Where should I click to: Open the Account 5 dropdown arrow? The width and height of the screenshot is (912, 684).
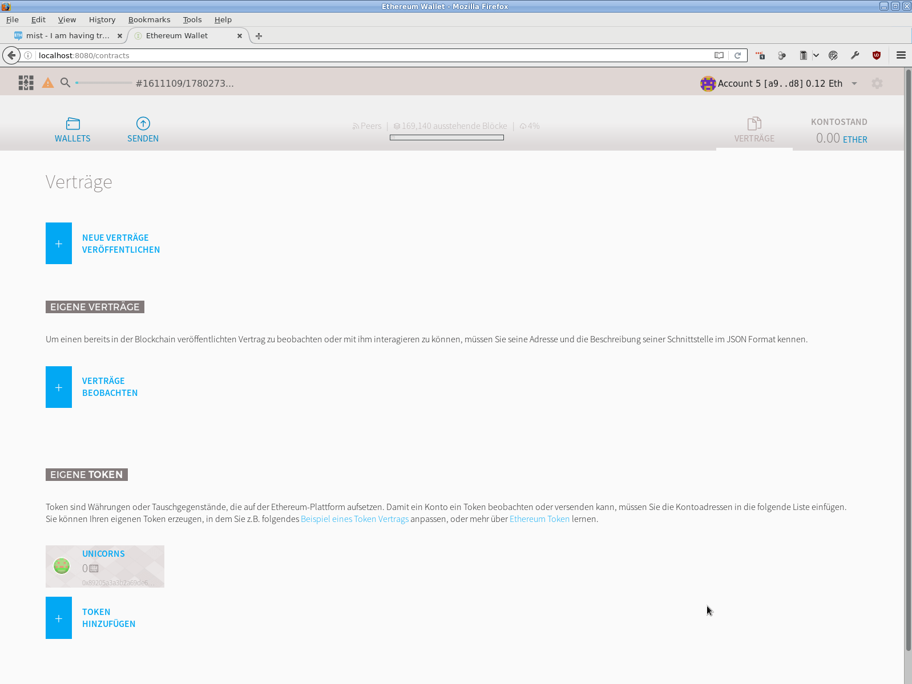pyautogui.click(x=854, y=83)
